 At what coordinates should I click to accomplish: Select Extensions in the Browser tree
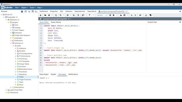click(x=18, y=33)
